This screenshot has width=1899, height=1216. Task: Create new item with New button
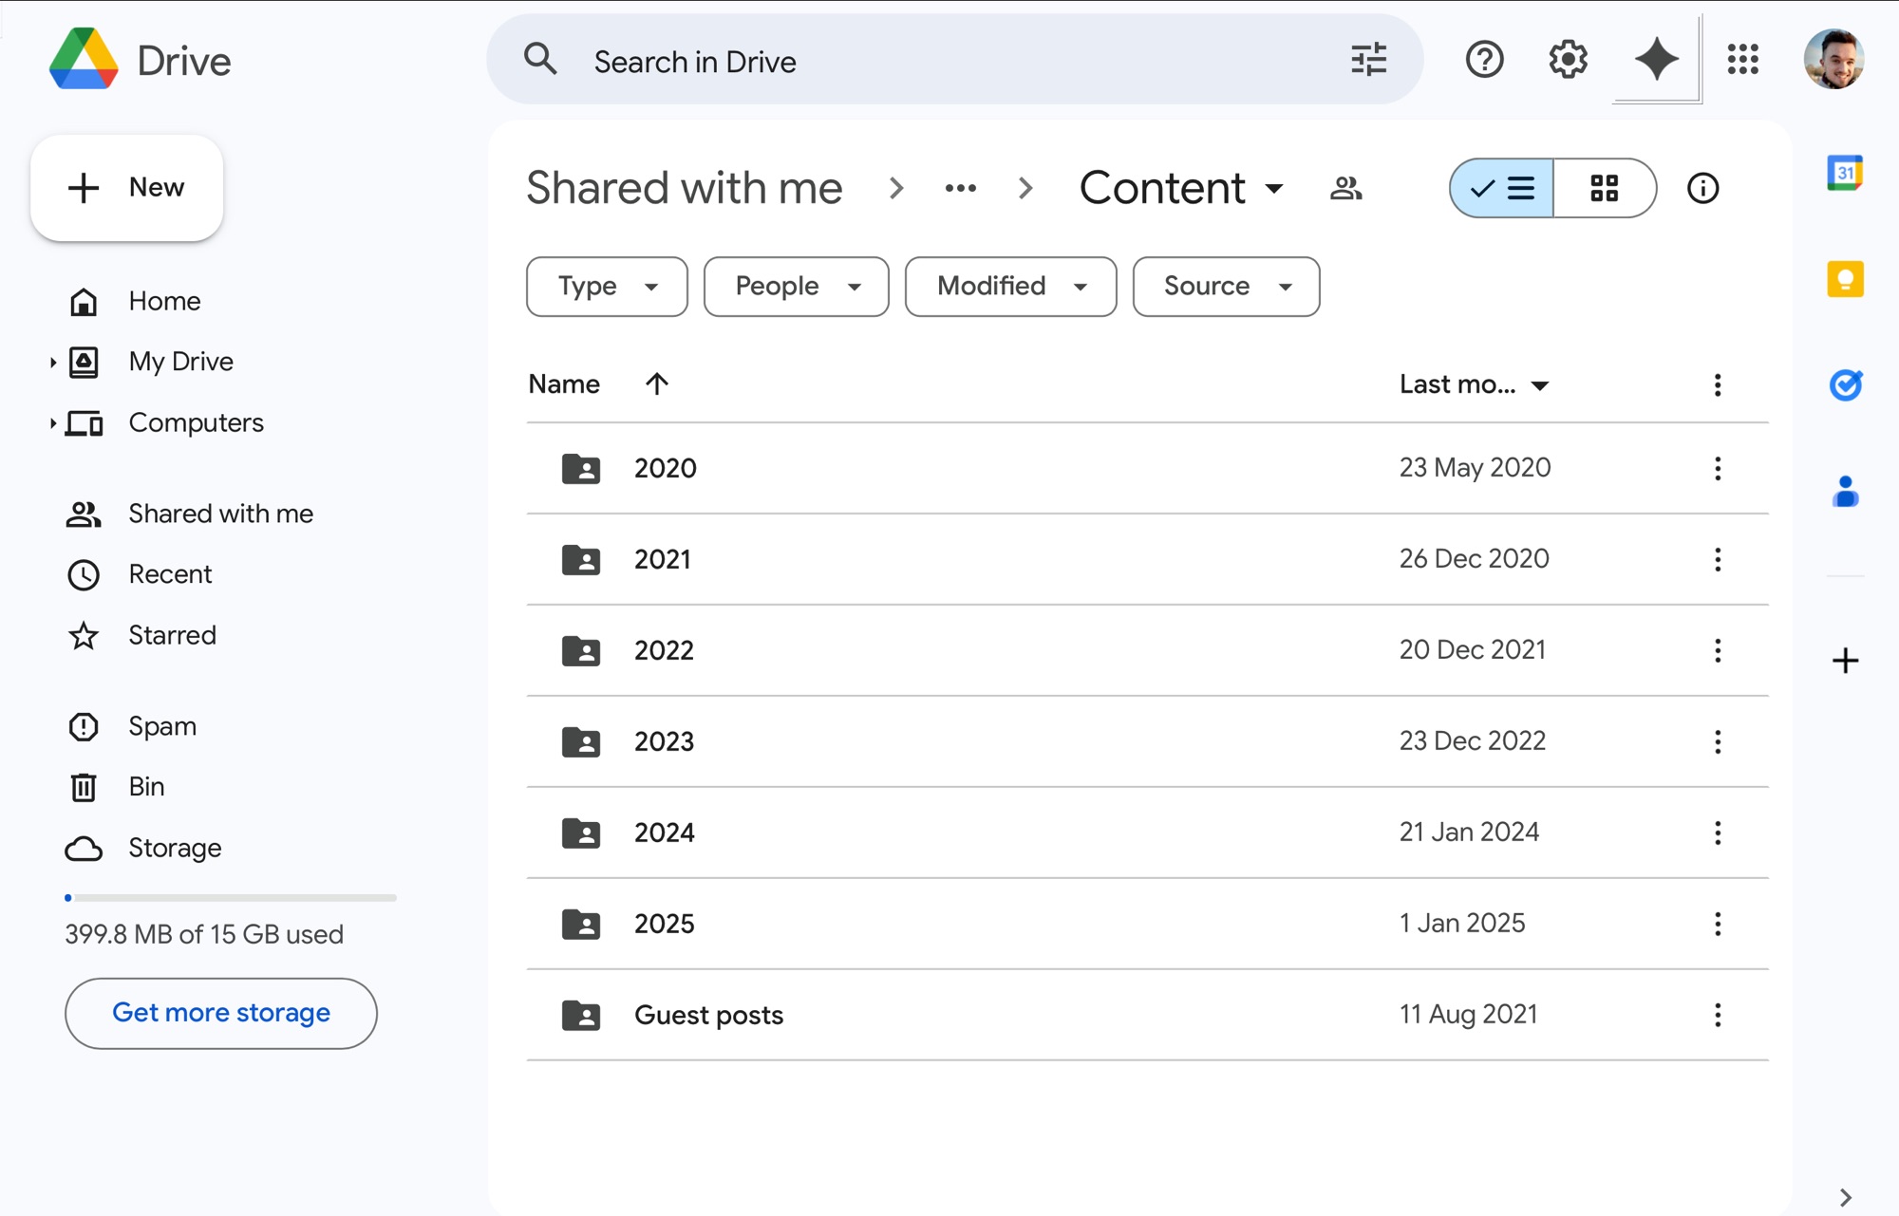pyautogui.click(x=127, y=187)
